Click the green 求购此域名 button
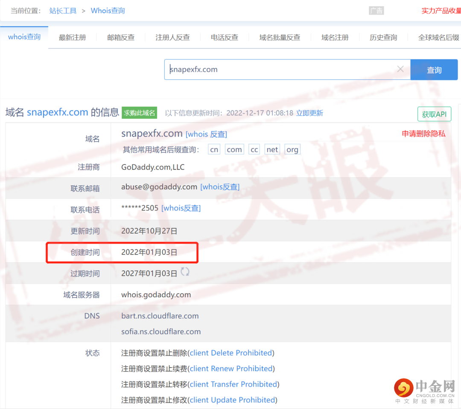This screenshot has width=461, height=409. coord(139,113)
